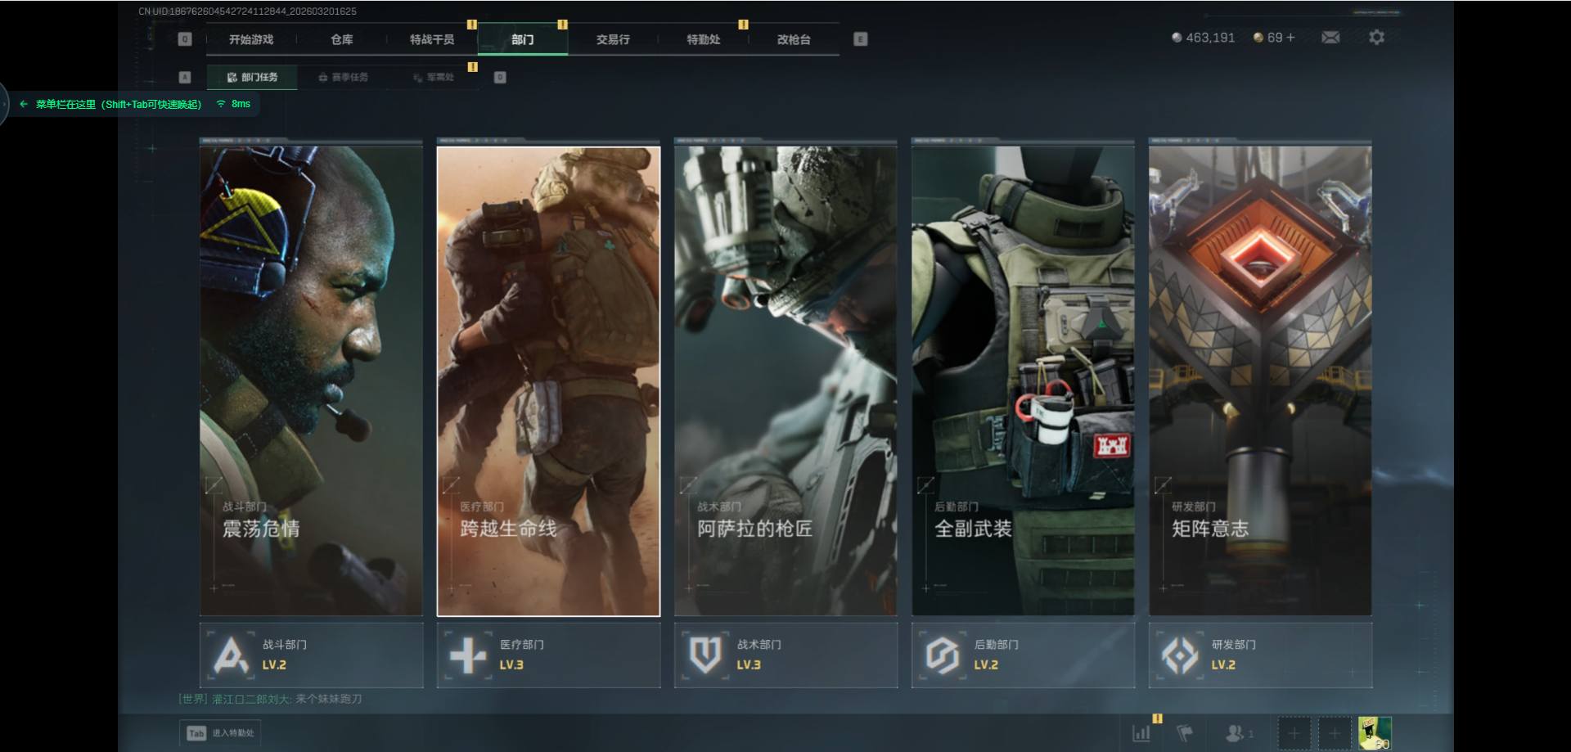The image size is (1571, 752).
Task: Click the A key hint beside 部门任务
Action: (185, 77)
